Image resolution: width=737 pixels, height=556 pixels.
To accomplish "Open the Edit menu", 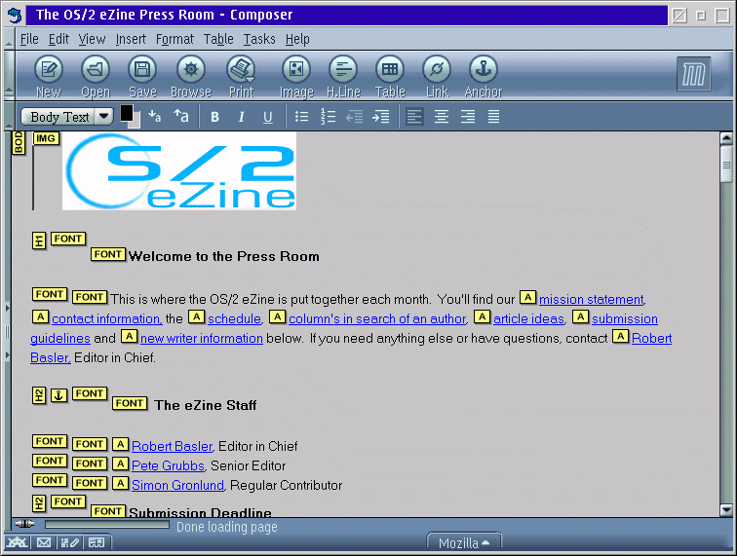I will click(x=58, y=39).
